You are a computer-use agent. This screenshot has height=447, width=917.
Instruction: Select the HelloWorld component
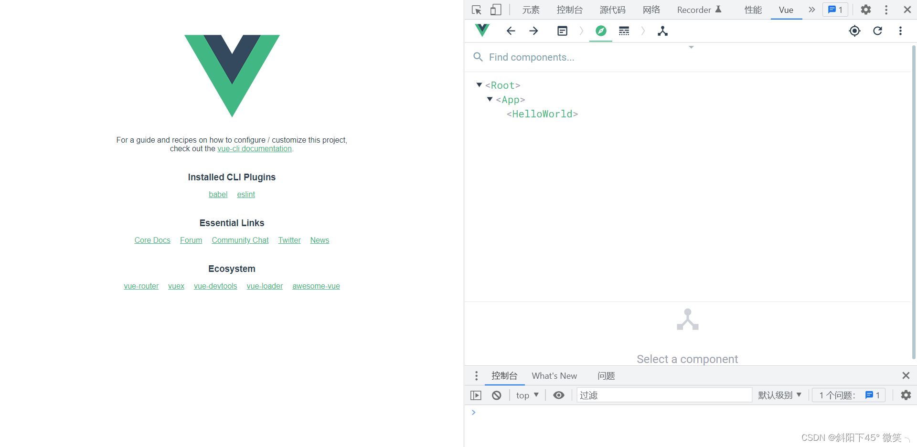[x=542, y=114]
